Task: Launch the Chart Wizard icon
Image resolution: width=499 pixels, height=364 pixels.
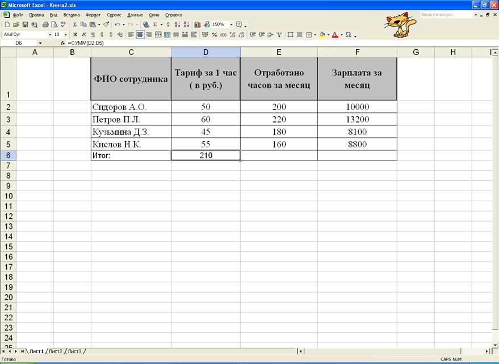Action: pyautogui.click(x=198, y=25)
